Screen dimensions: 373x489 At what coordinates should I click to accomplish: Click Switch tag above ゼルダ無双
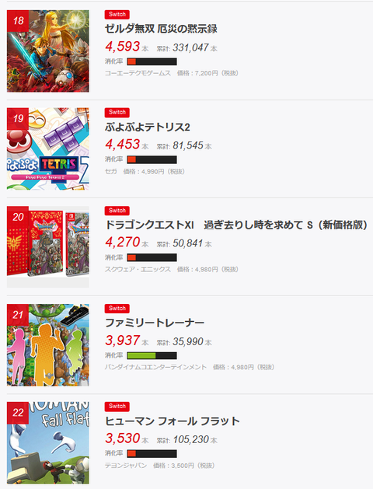pos(117,14)
